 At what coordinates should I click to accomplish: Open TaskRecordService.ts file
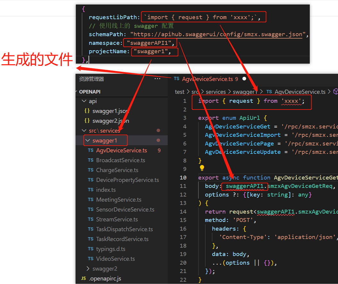click(122, 239)
